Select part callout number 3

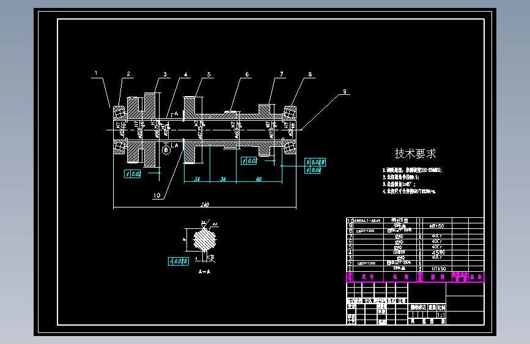point(165,74)
